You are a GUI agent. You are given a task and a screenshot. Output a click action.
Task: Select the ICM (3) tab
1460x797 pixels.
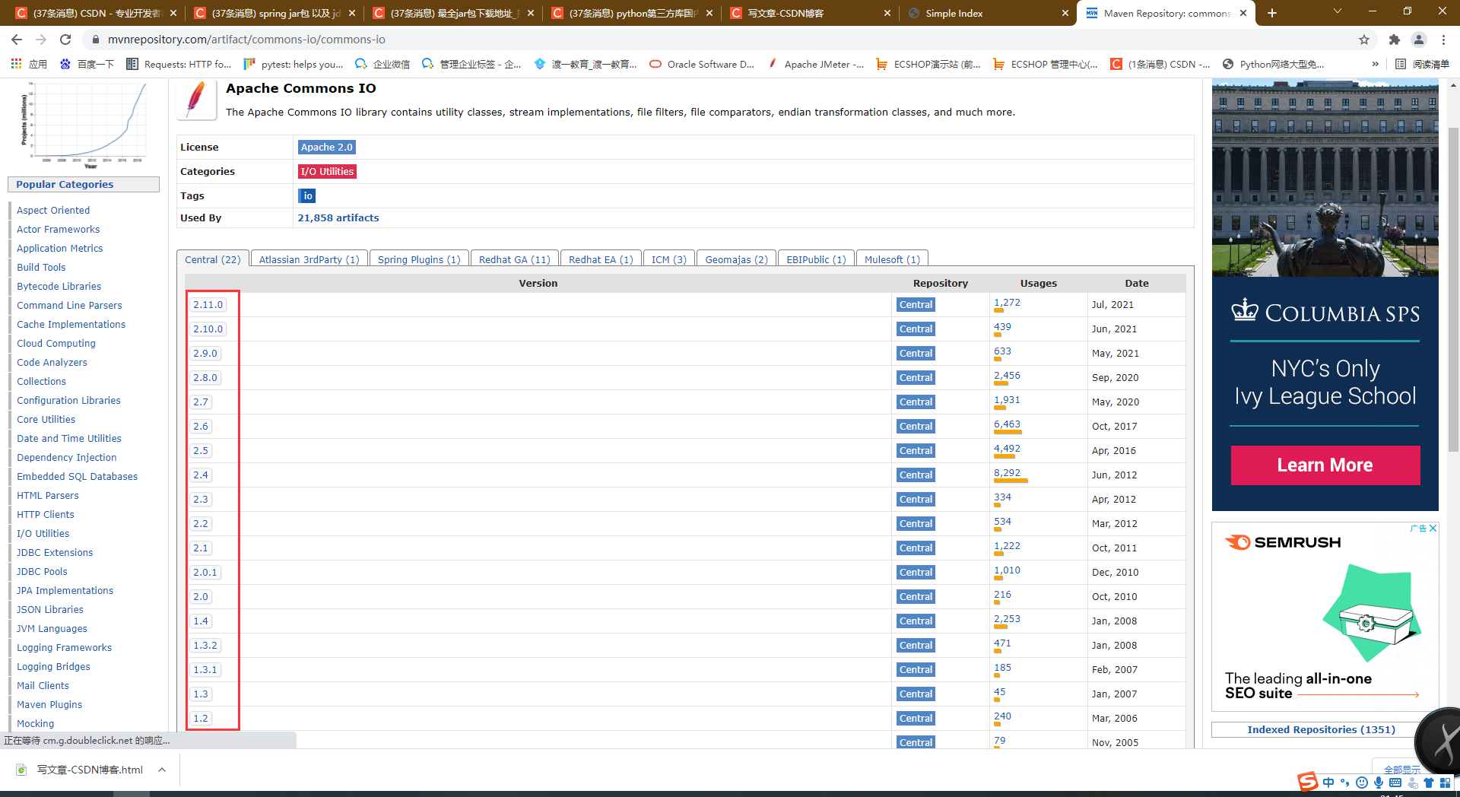point(669,259)
